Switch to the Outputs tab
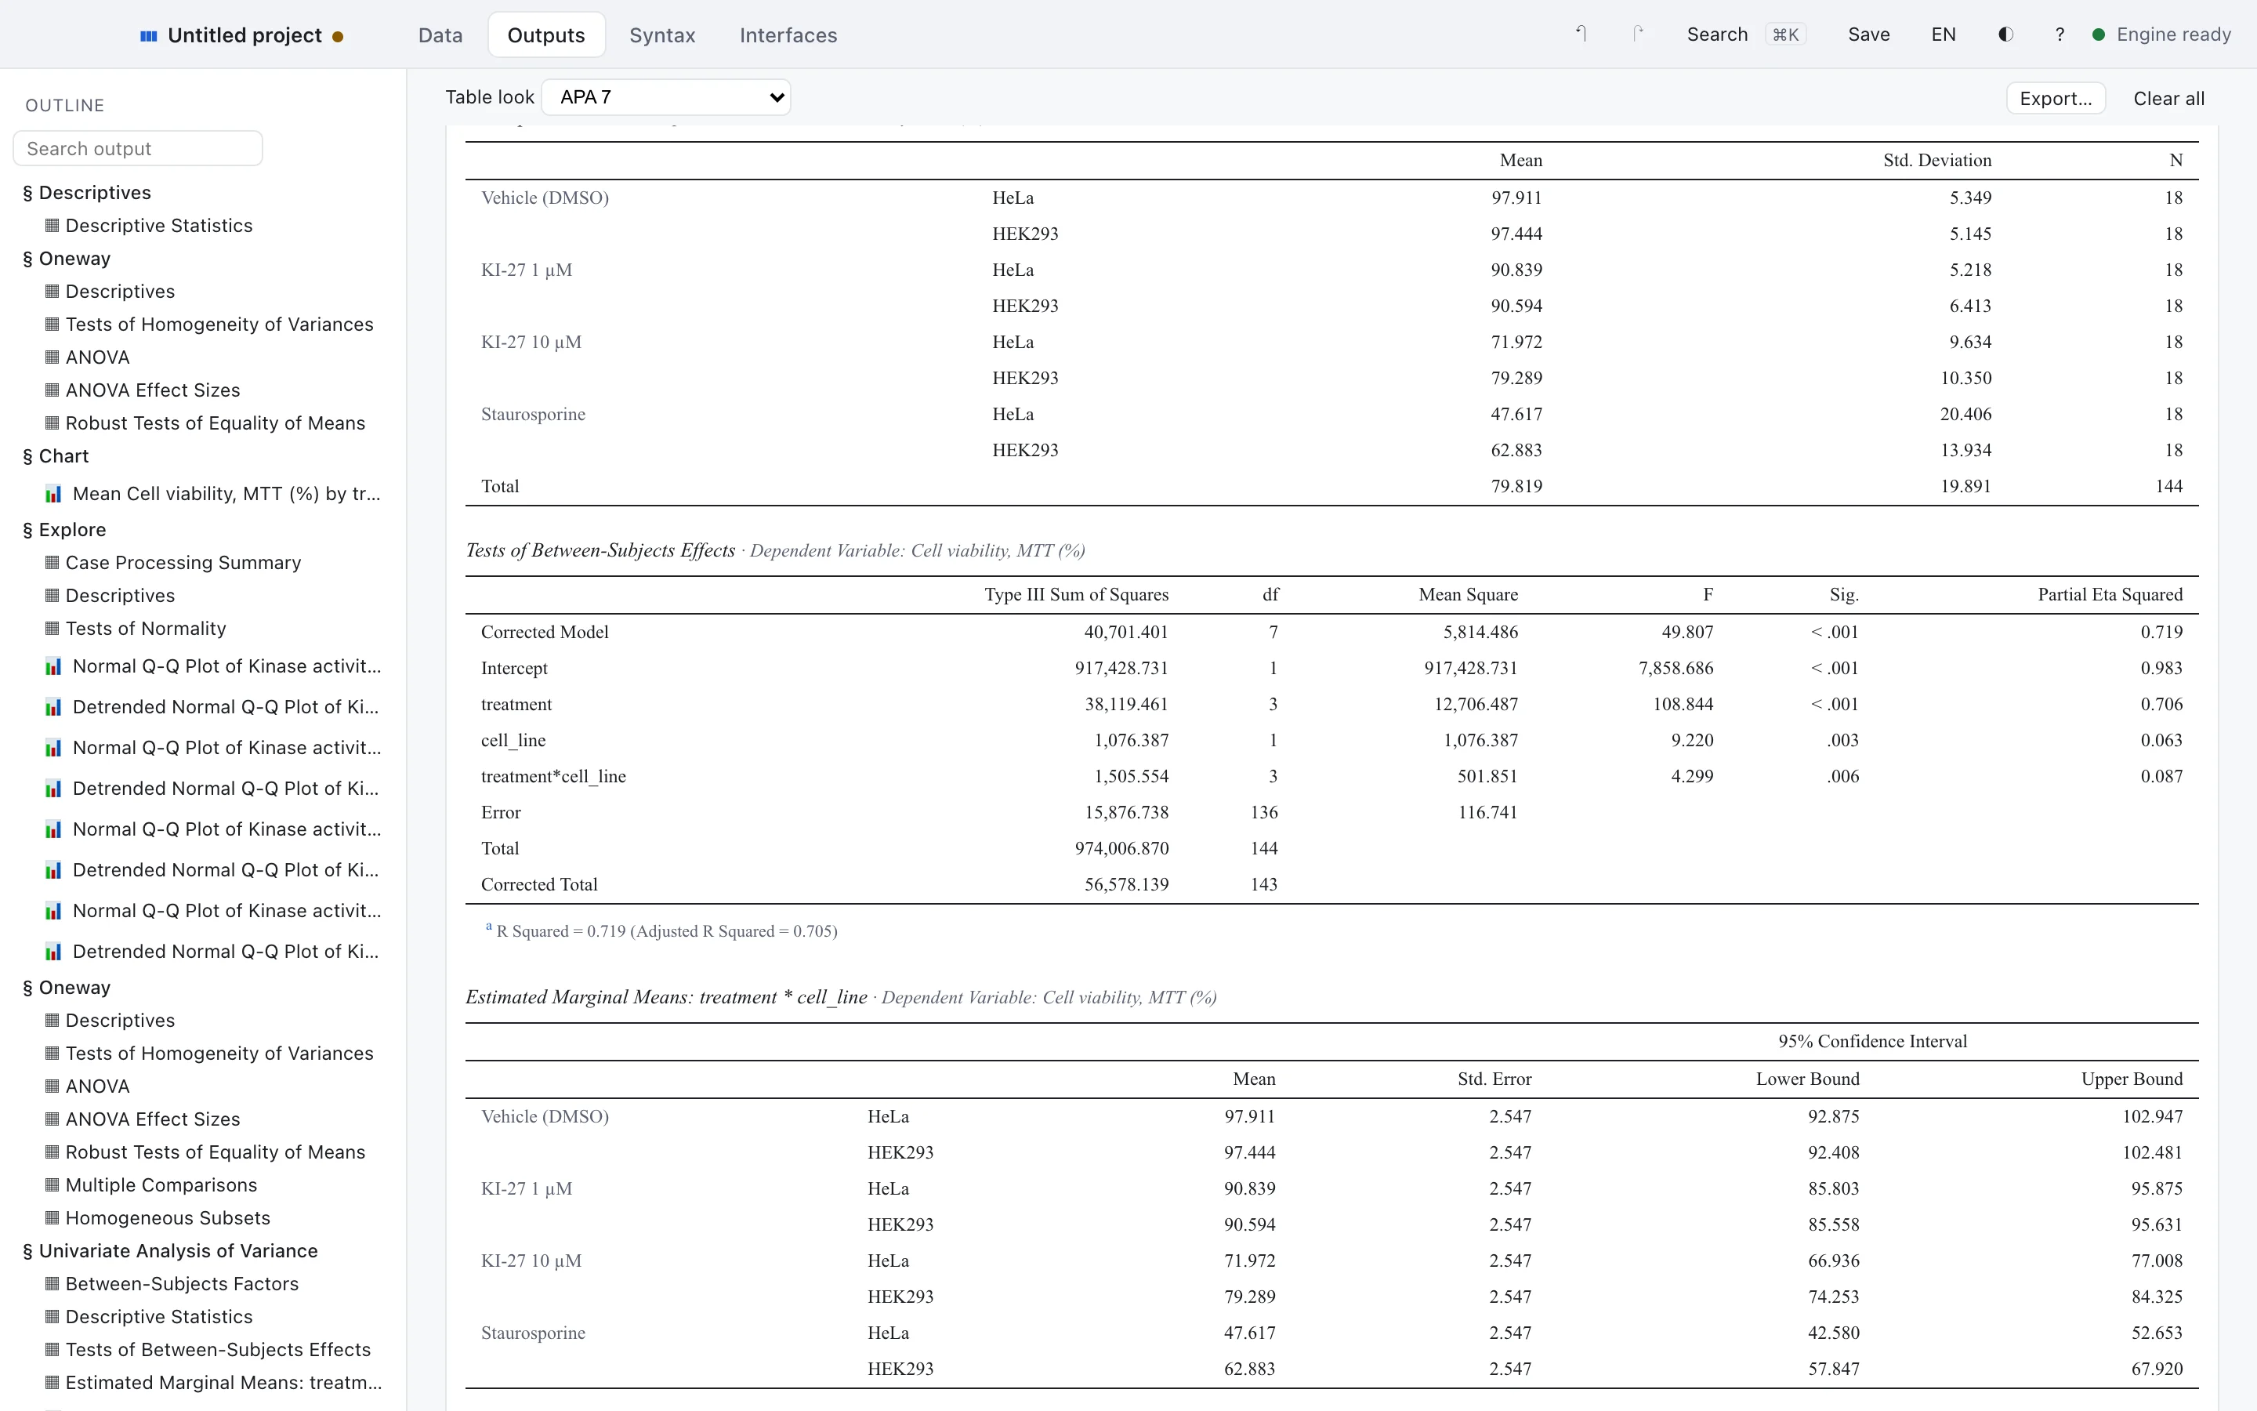This screenshot has height=1411, width=2257. 546,35
